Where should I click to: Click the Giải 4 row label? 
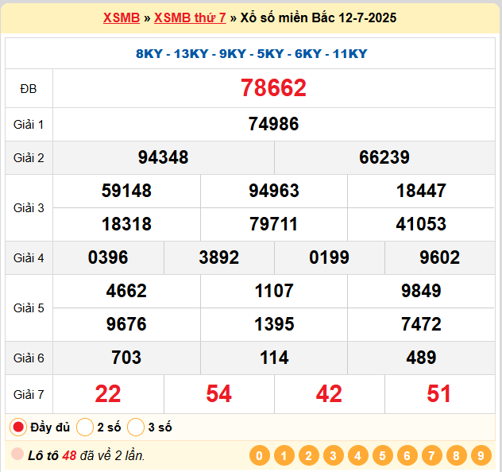click(29, 258)
